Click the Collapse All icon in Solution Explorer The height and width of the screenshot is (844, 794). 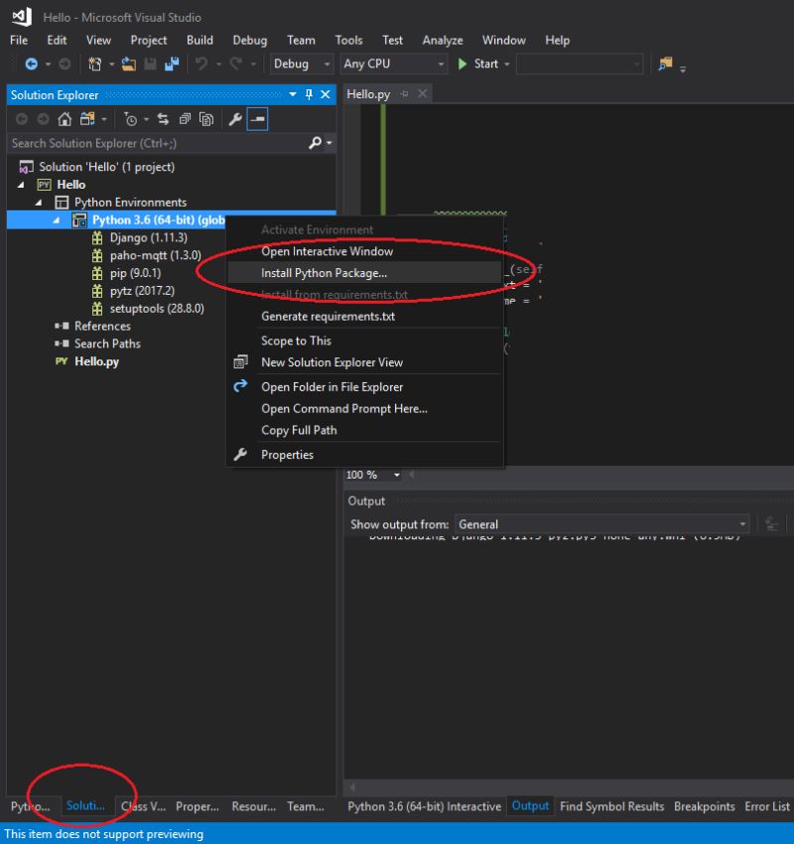185,119
